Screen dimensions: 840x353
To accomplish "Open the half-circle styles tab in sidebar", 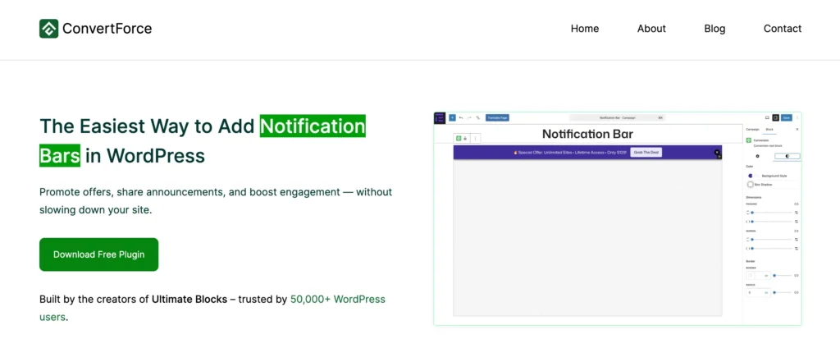I will pos(787,156).
